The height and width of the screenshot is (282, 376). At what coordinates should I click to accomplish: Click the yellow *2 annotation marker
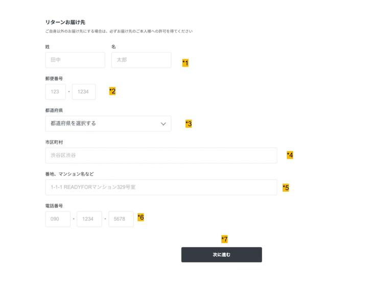[x=112, y=91]
